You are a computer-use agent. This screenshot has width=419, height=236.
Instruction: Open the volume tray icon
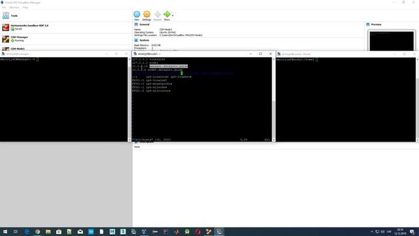(382, 231)
